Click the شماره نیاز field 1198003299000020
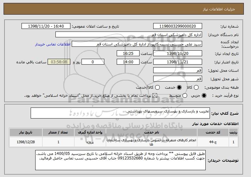This screenshot has width=251, height=177. [178, 26]
